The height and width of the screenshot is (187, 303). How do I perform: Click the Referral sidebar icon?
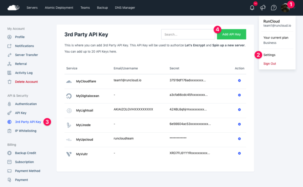[x=9, y=64]
